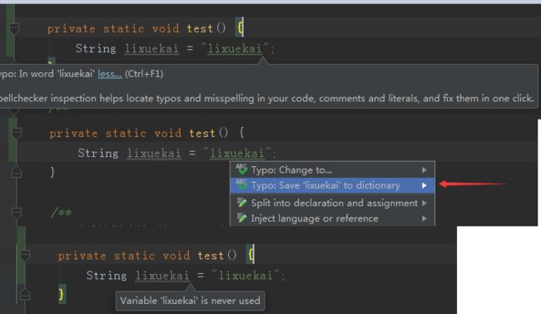The image size is (541, 314).
Task: Expand 'Split into declaration and assignment' submenu arrow
Action: point(424,204)
